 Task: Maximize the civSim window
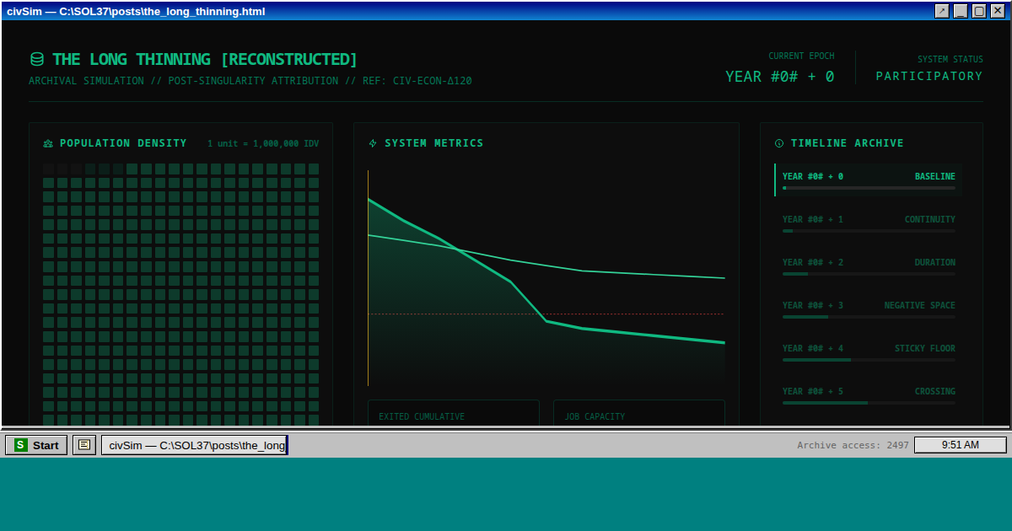tap(979, 11)
